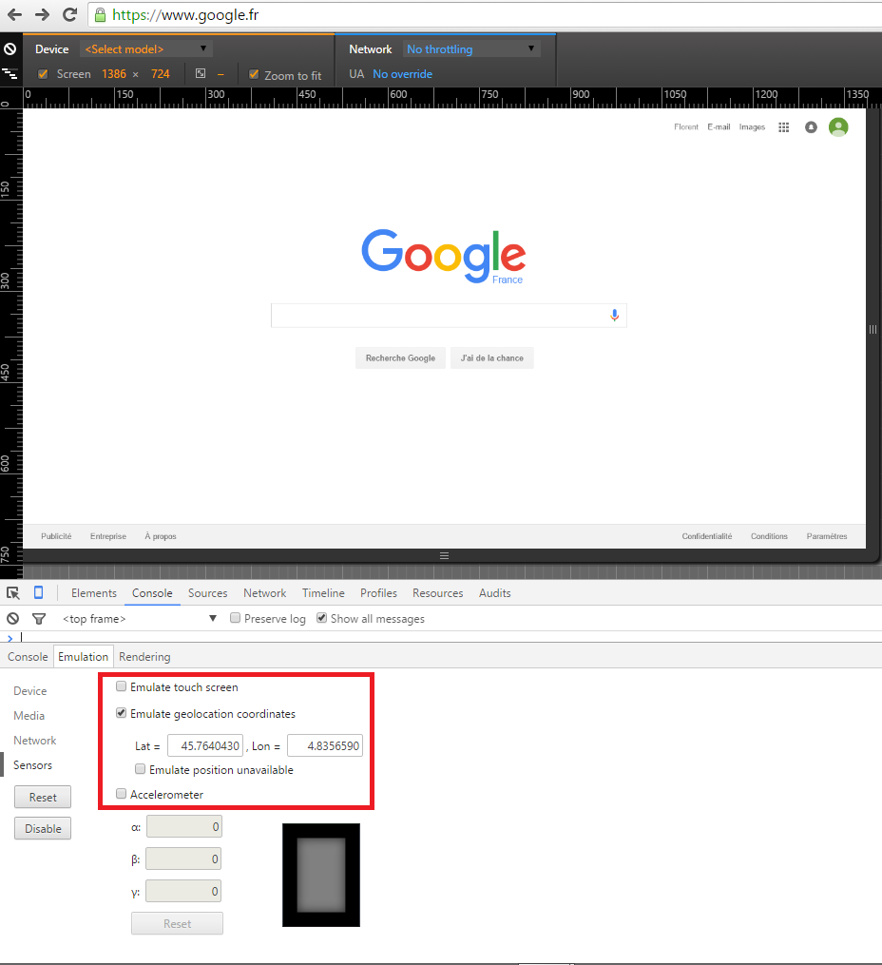The image size is (882, 965).
Task: Select the drawer Console tab
Action: point(28,657)
